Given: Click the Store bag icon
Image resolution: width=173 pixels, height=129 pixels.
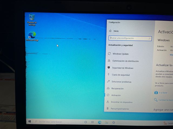Looking at the screenshot, I should coord(156,92).
